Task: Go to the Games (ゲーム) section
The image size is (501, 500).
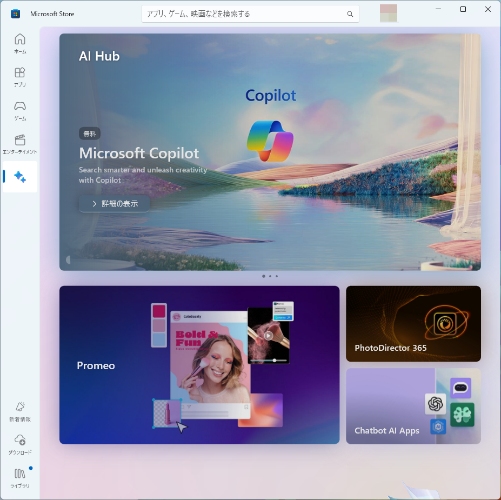Action: click(20, 111)
